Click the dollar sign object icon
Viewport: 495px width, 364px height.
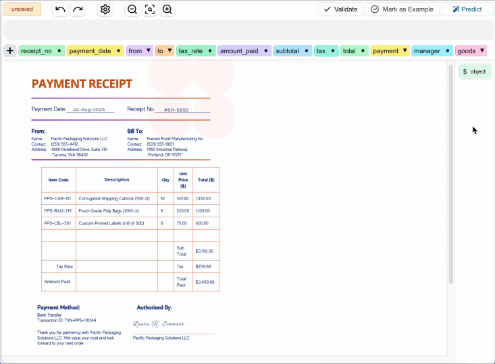[x=465, y=71]
